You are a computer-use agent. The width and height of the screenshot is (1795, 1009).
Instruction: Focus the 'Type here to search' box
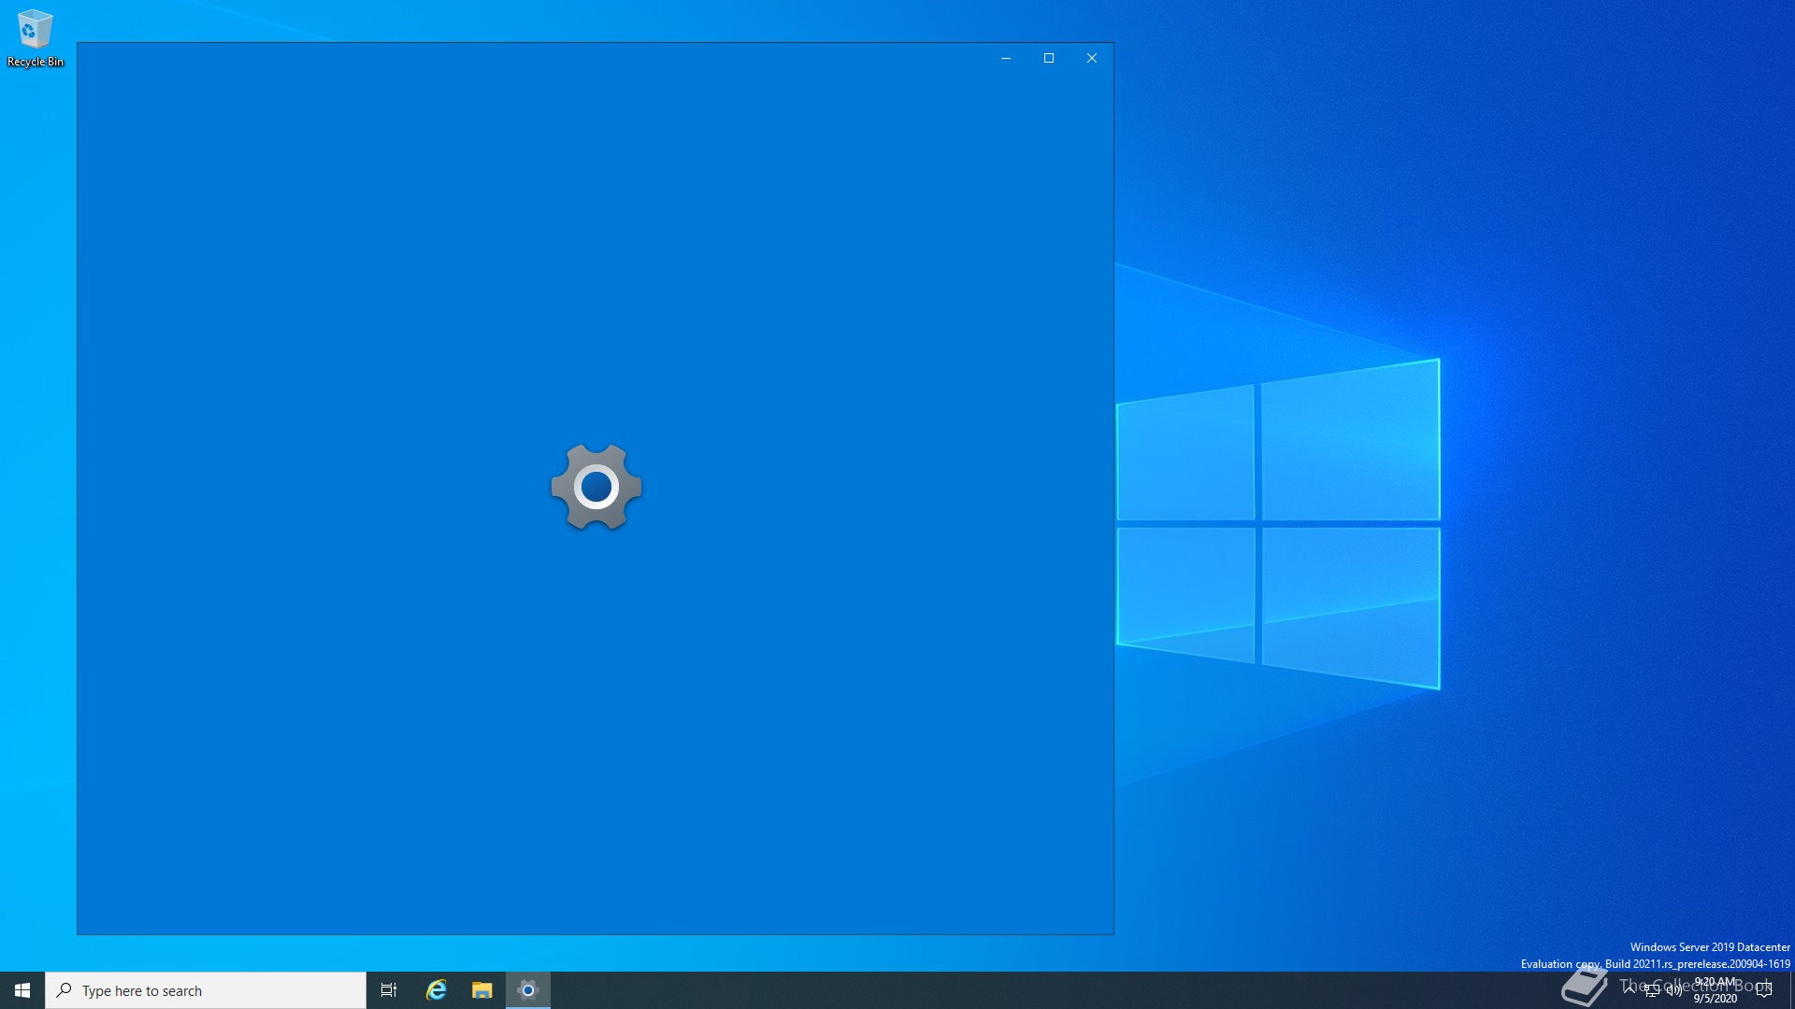click(x=206, y=990)
